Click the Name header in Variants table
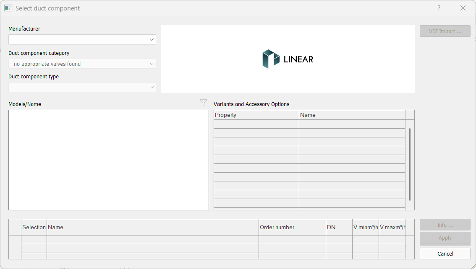Image resolution: width=476 pixels, height=269 pixels. pos(352,115)
